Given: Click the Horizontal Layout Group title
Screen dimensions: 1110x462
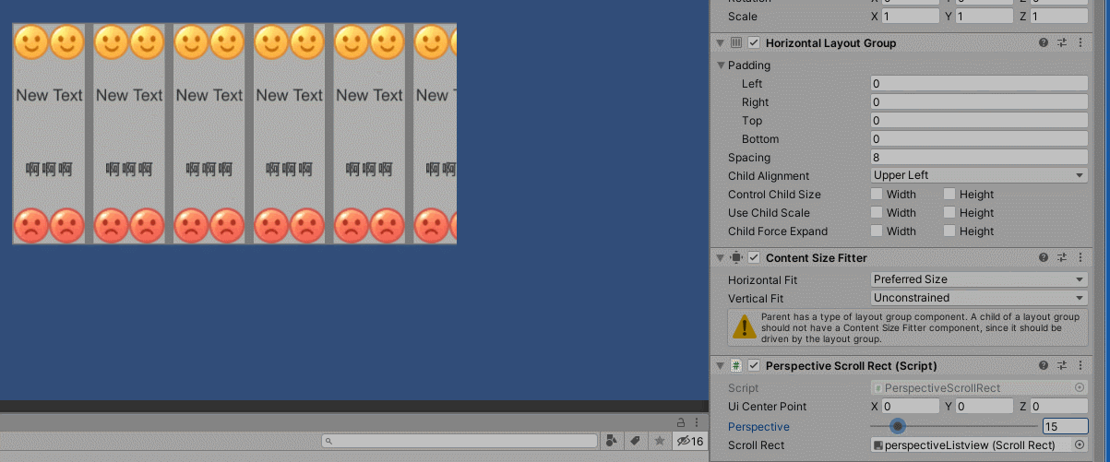Looking at the screenshot, I should [x=830, y=43].
